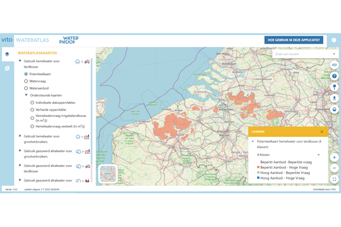Click Beperkt Aanbod - Hoge Vraag orange swatch

[258, 167]
